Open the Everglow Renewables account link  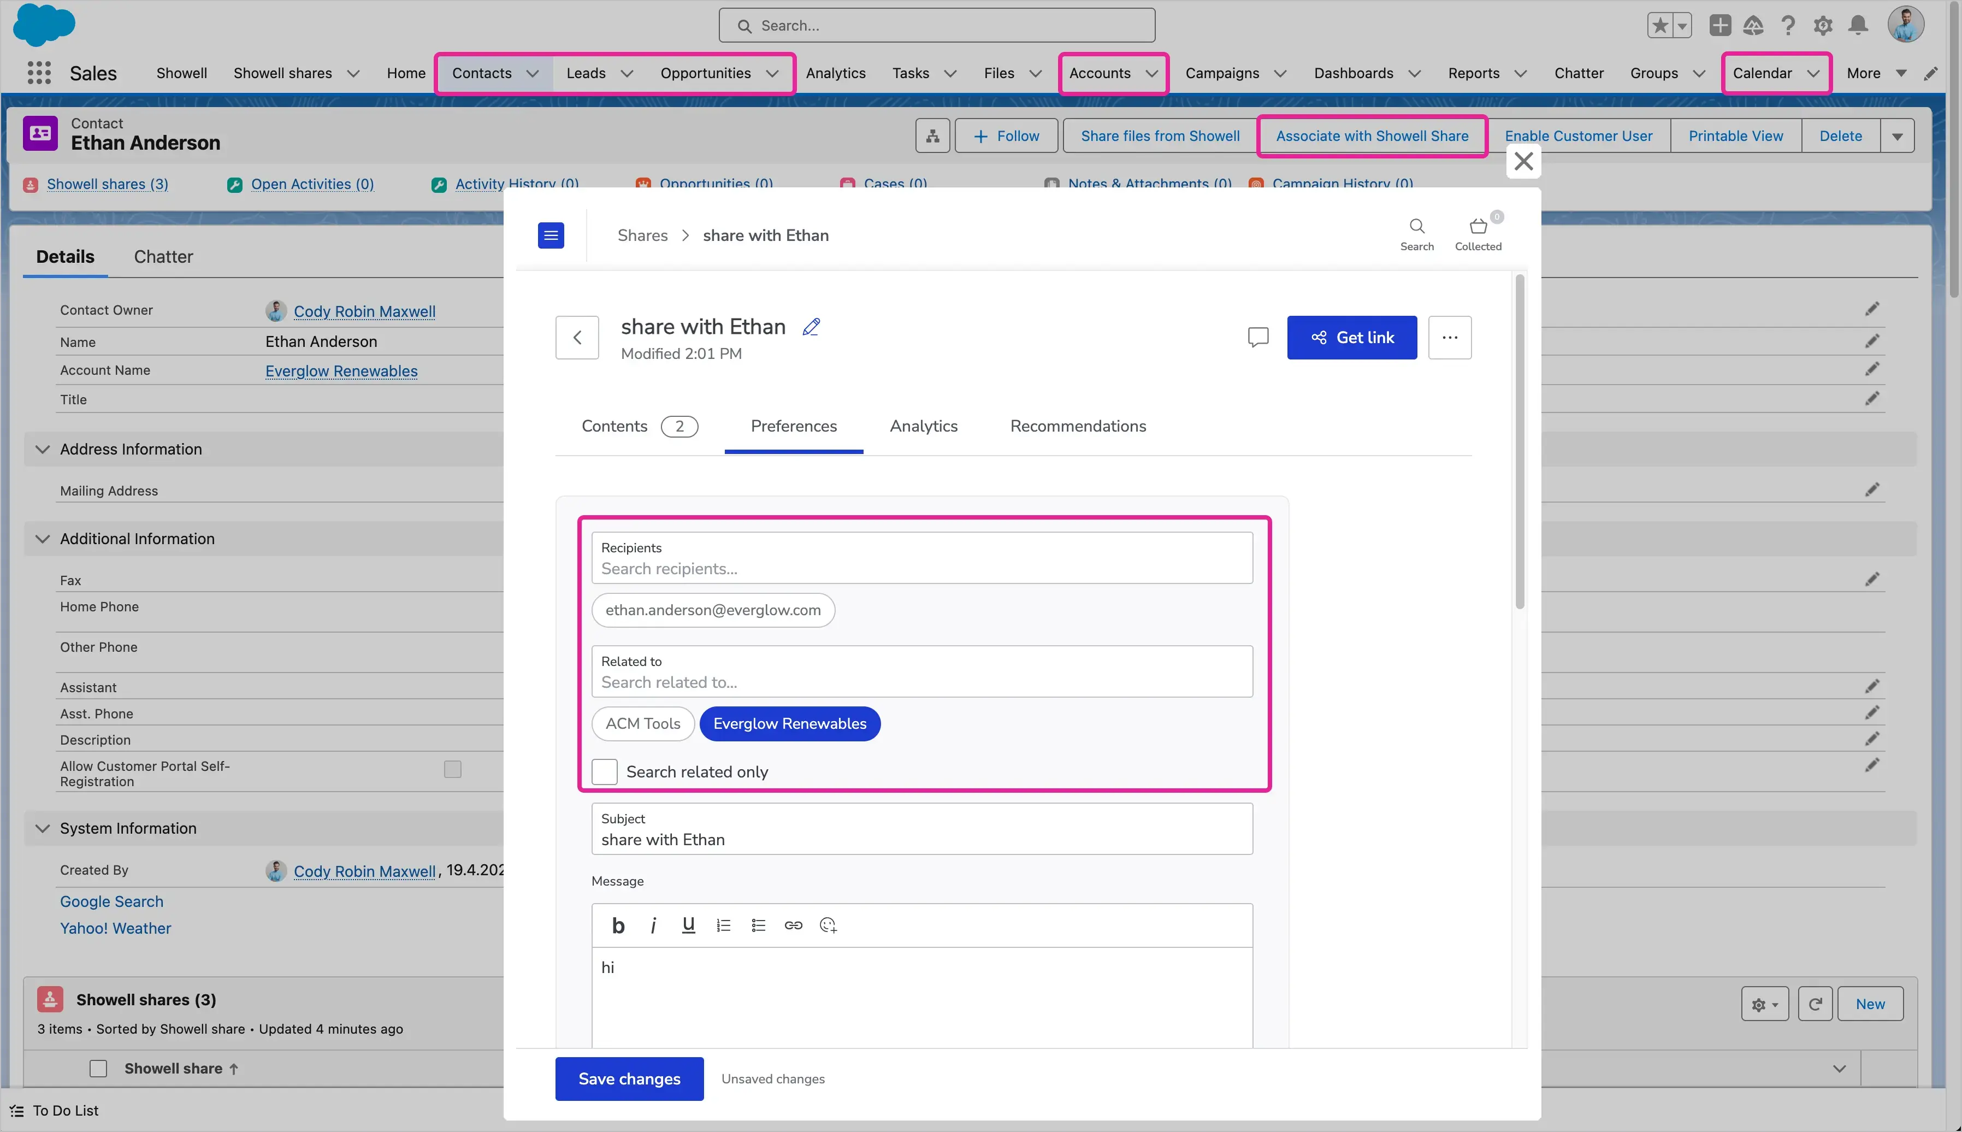click(x=341, y=371)
